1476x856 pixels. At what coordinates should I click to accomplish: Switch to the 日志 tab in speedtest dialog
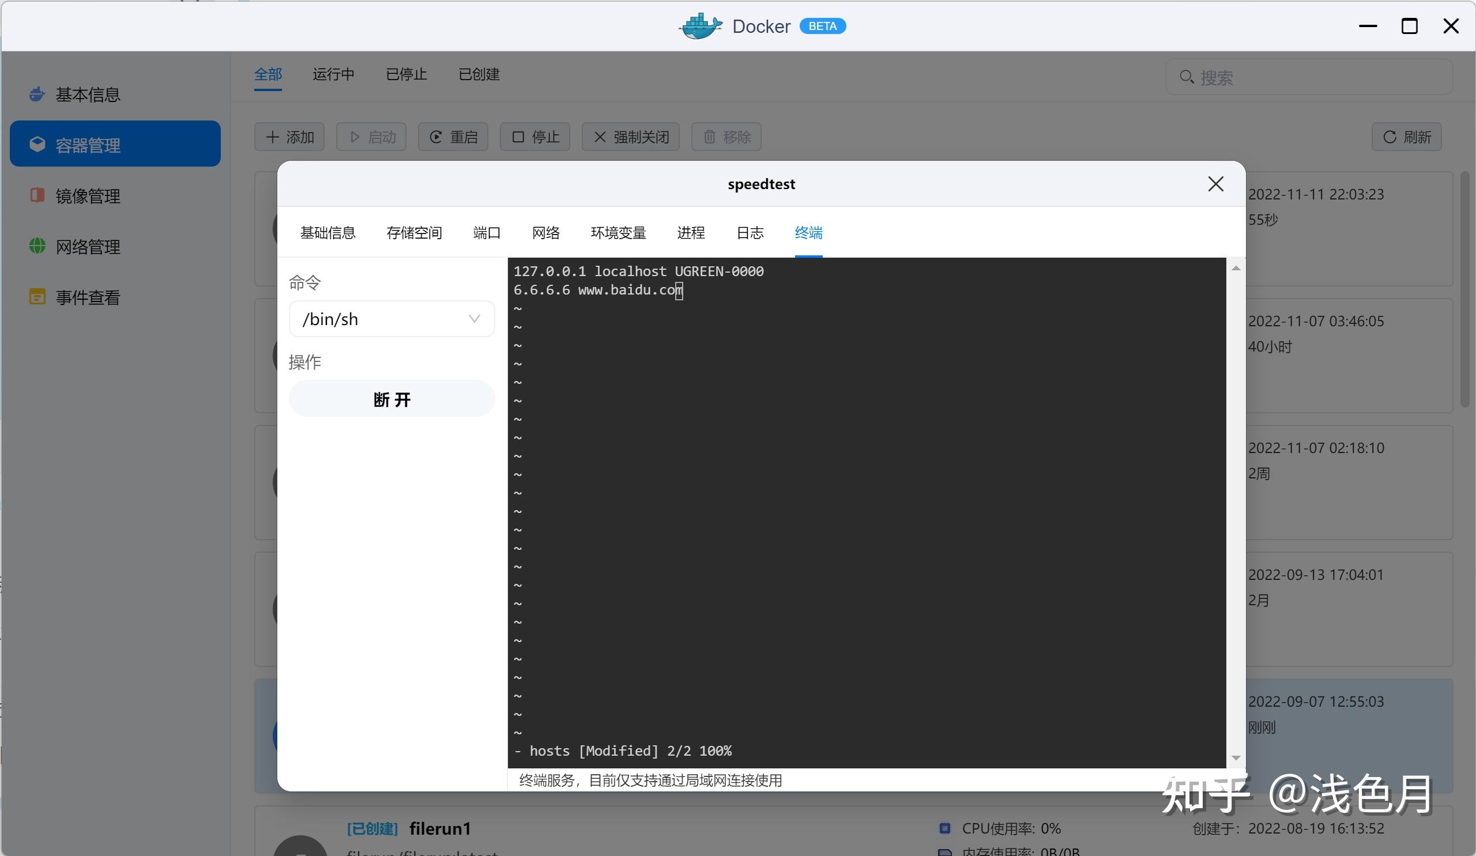click(x=750, y=232)
